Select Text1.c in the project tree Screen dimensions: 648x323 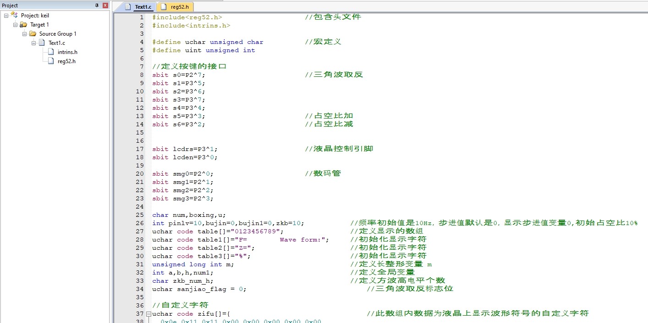57,43
